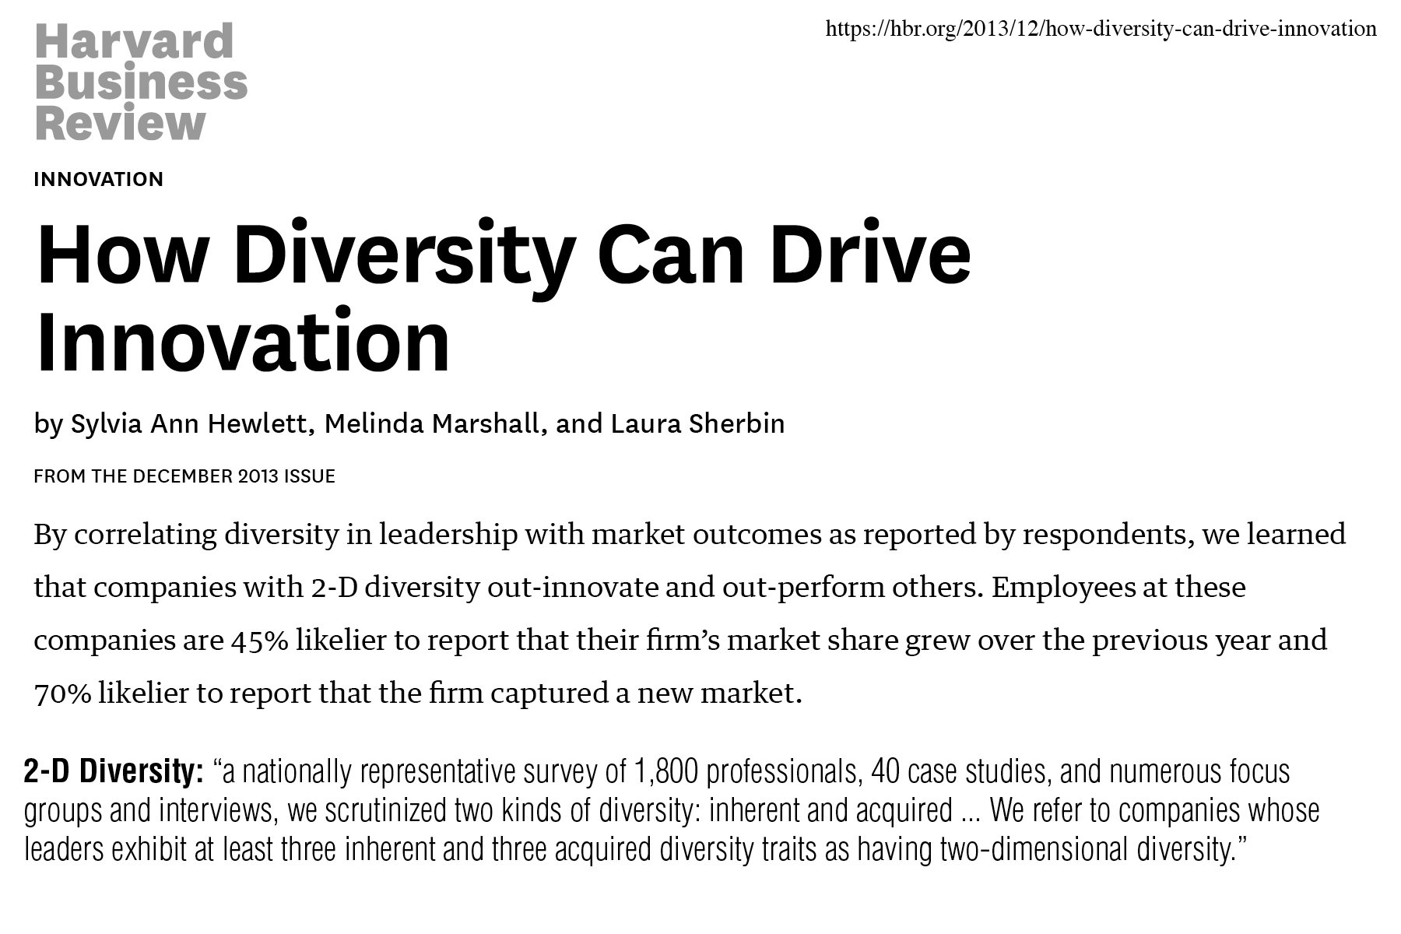
Task: Click 'out-innovate and out-perform others' phrase
Action: pyautogui.click(x=731, y=587)
